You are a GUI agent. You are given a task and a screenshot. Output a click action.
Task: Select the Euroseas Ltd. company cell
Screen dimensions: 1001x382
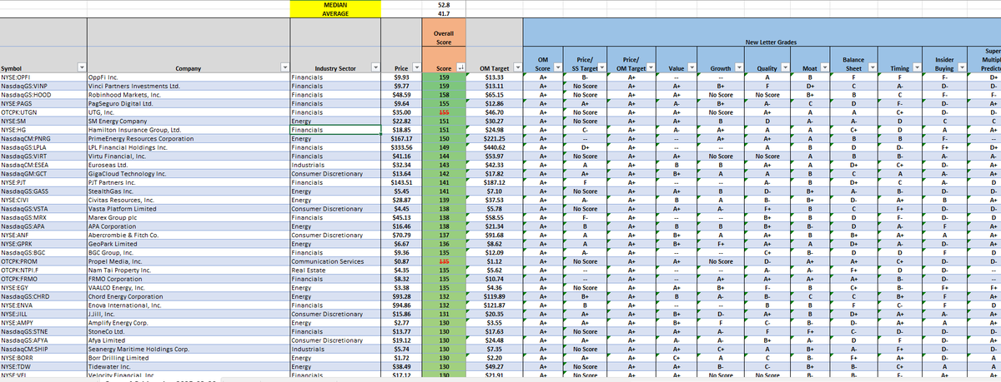click(x=188, y=164)
